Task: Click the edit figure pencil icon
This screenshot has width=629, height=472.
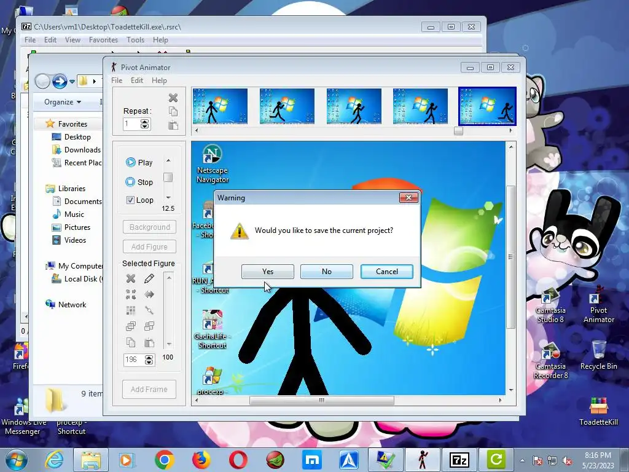Action: click(149, 278)
